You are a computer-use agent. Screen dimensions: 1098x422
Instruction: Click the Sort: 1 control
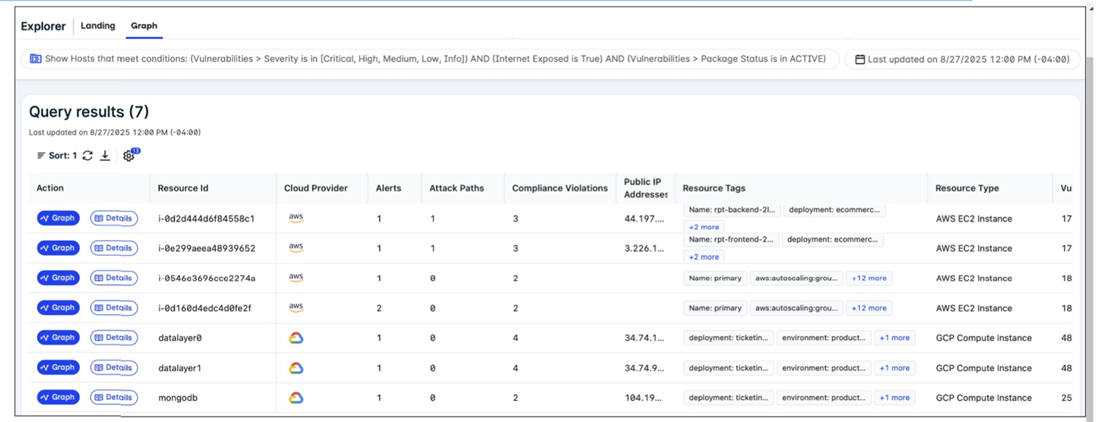57,156
